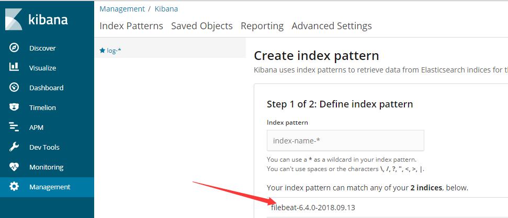This screenshot has width=508, height=218.
Task: Select Management label in sidebar
Action: (x=50, y=187)
